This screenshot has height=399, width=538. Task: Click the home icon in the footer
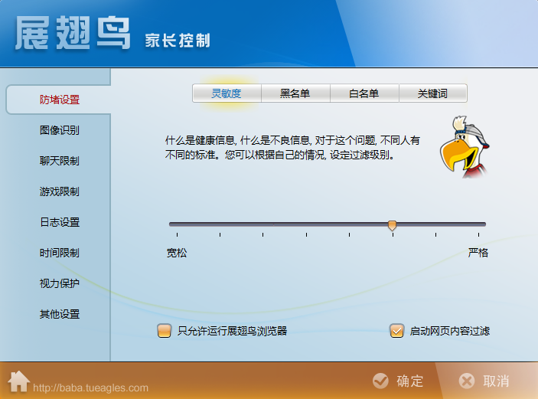point(18,381)
